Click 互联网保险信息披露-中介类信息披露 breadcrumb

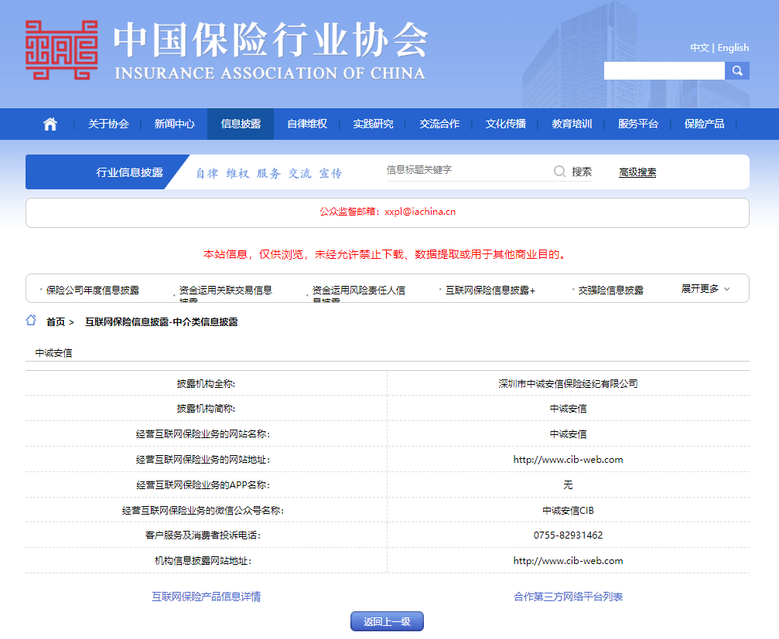[x=162, y=322]
